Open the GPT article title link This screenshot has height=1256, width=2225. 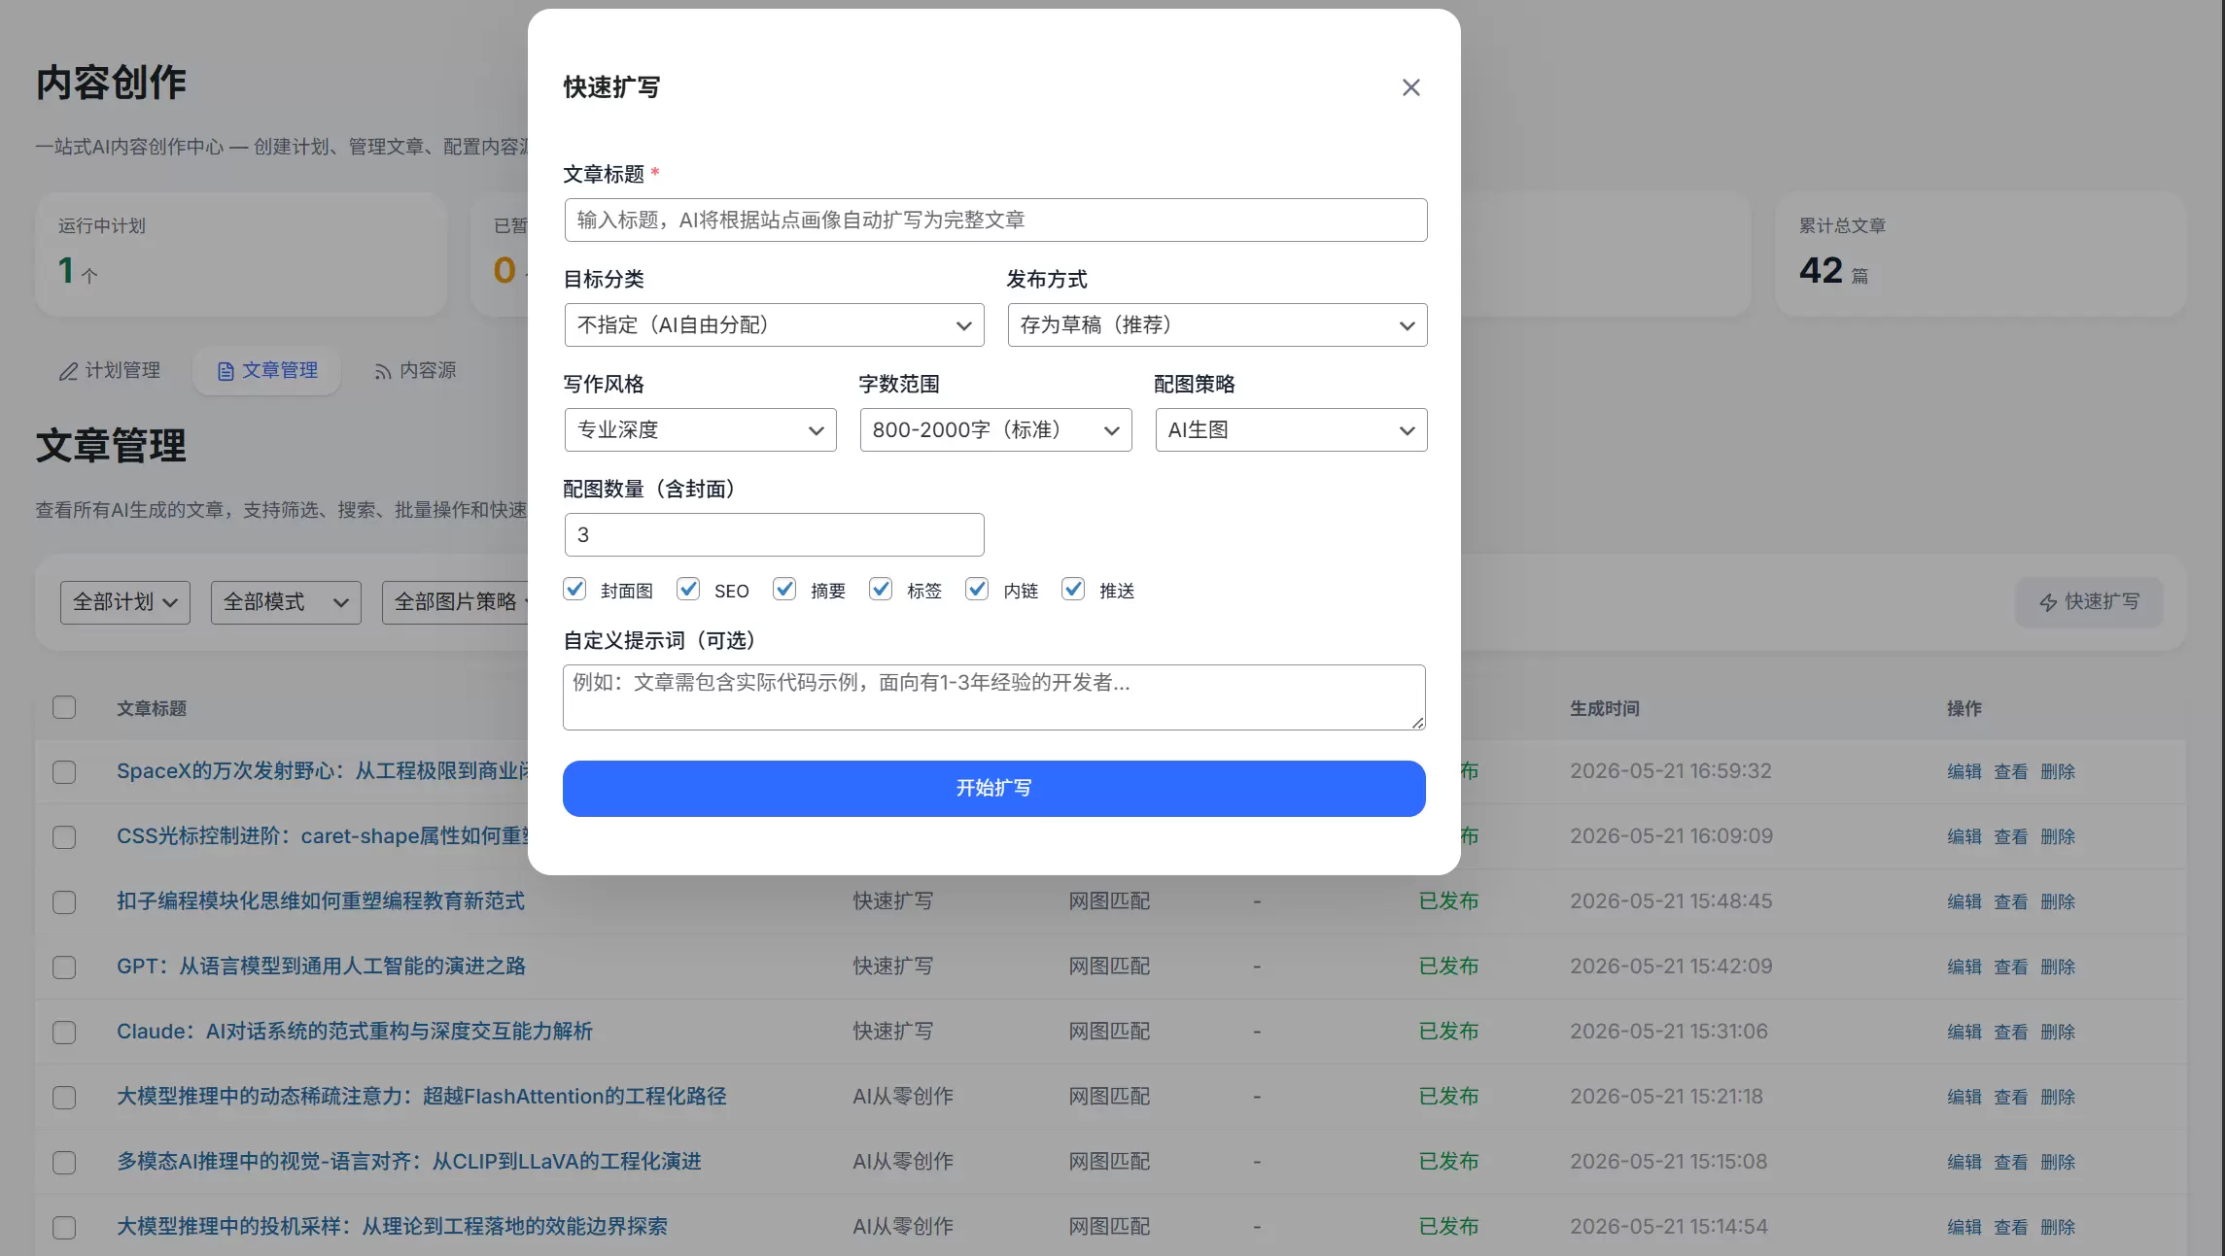(x=321, y=967)
